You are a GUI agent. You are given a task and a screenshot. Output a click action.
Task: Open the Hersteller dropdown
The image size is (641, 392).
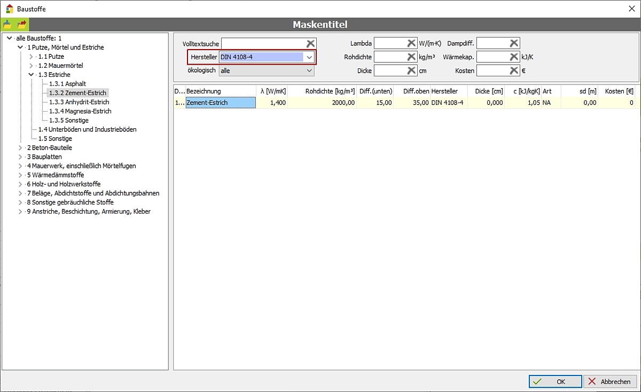pos(309,57)
